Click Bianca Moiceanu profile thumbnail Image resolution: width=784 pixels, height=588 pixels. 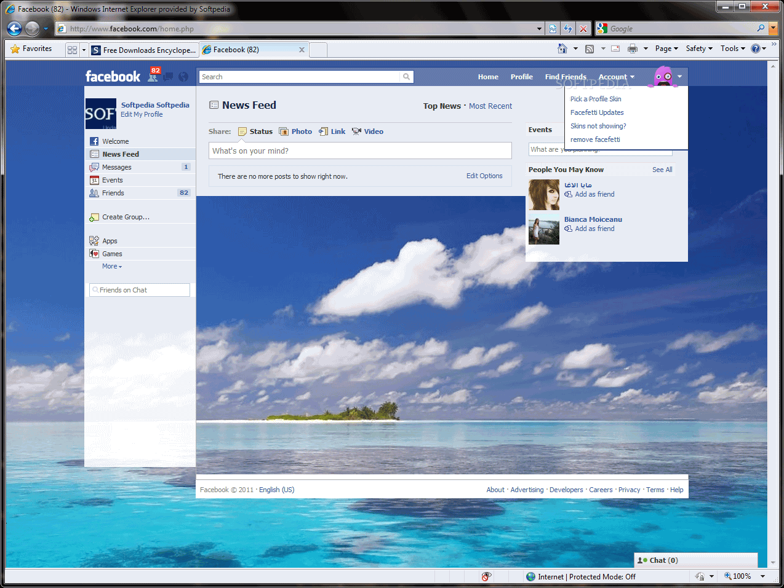click(544, 229)
